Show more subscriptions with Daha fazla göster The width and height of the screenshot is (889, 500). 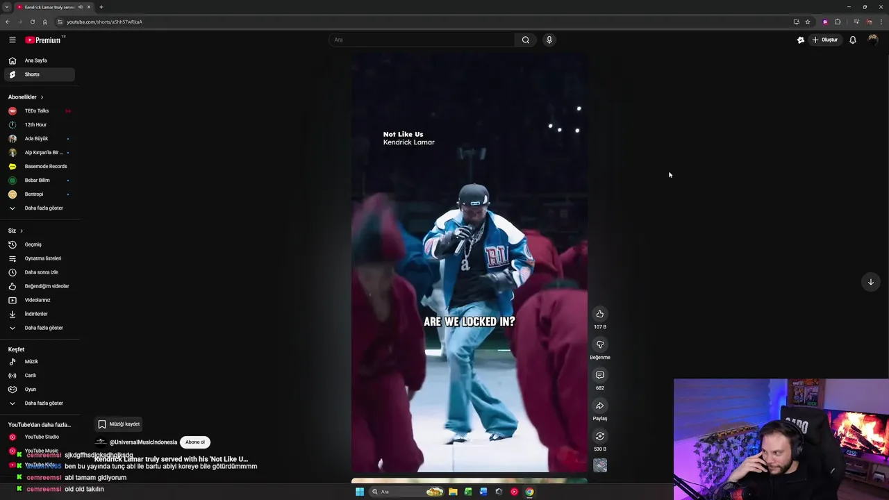point(39,208)
